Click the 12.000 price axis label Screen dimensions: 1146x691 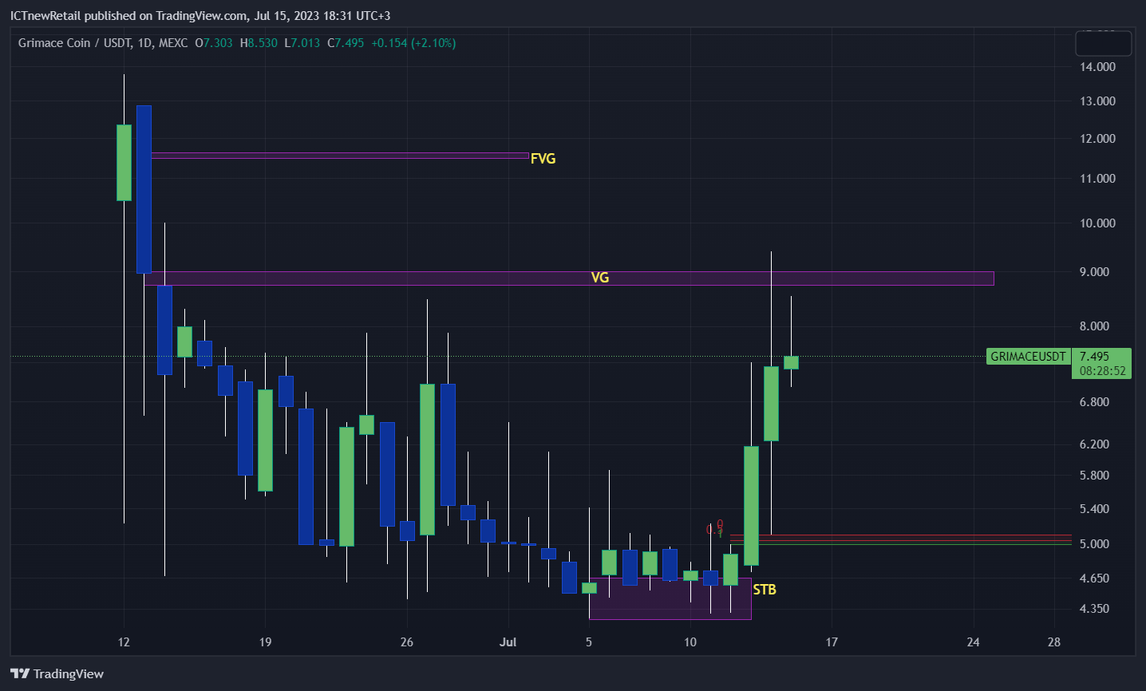point(1097,139)
